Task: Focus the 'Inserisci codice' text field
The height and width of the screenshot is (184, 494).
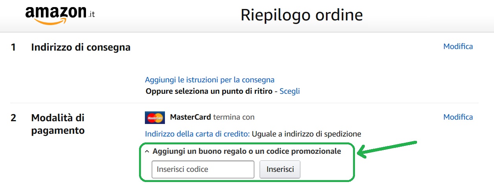Action: tap(203, 169)
